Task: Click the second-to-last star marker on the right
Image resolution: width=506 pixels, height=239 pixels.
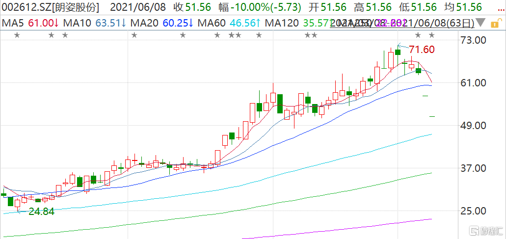Action: [x=418, y=35]
